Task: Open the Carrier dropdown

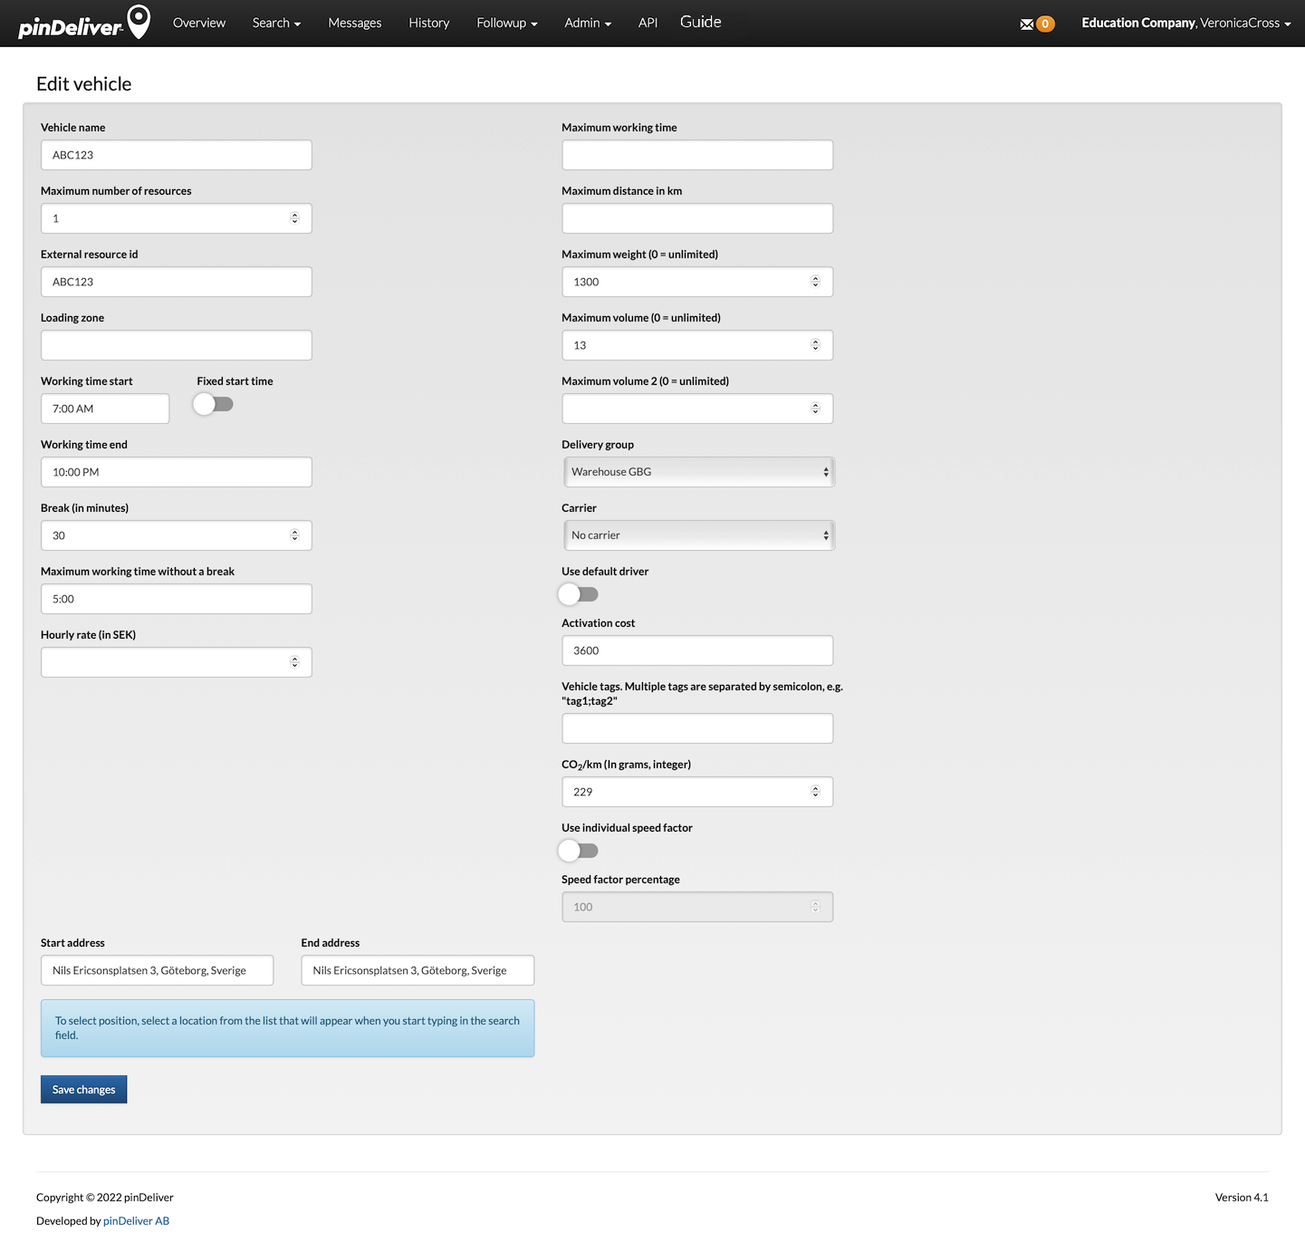Action: pos(697,535)
